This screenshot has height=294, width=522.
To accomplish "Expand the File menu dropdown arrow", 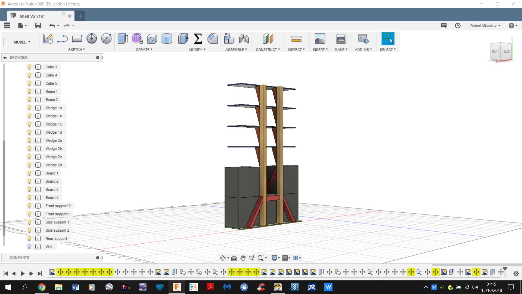I will coord(26,26).
